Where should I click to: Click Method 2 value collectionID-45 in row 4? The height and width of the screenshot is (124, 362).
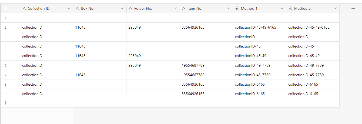pos(301,46)
